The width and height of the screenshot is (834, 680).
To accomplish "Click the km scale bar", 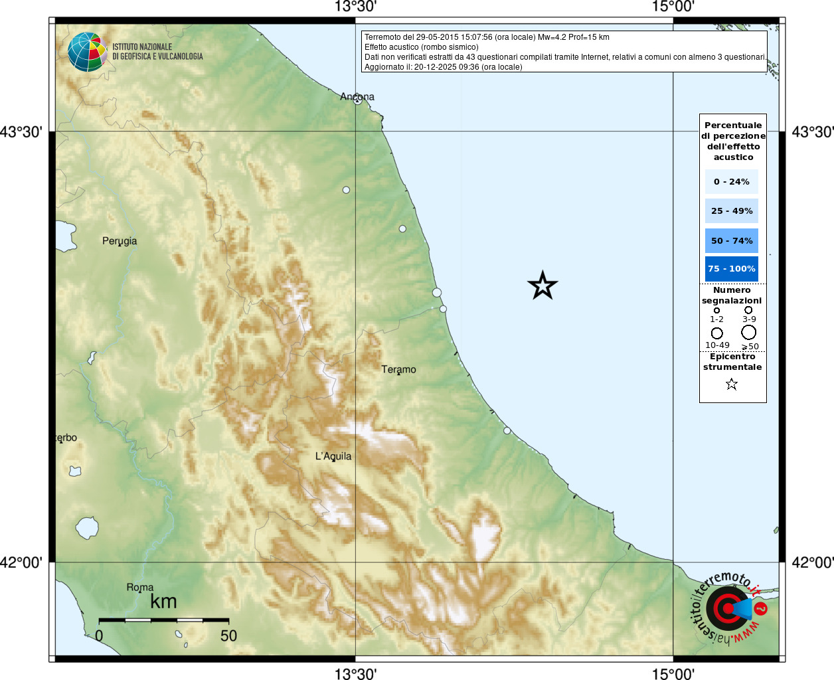I will click(x=164, y=620).
